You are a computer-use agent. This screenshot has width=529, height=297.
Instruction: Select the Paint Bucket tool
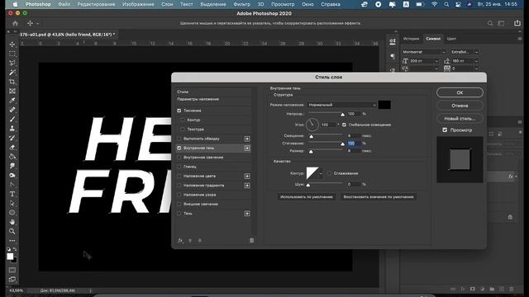pos(12,157)
